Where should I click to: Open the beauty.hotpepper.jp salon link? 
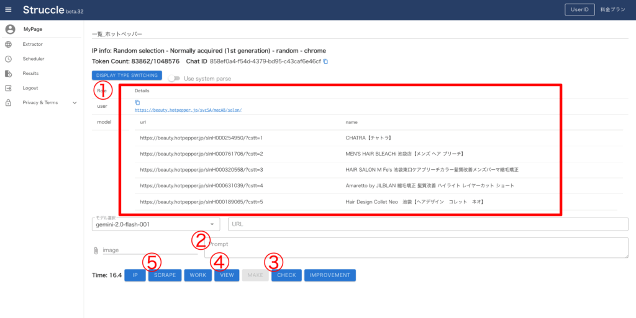(188, 110)
